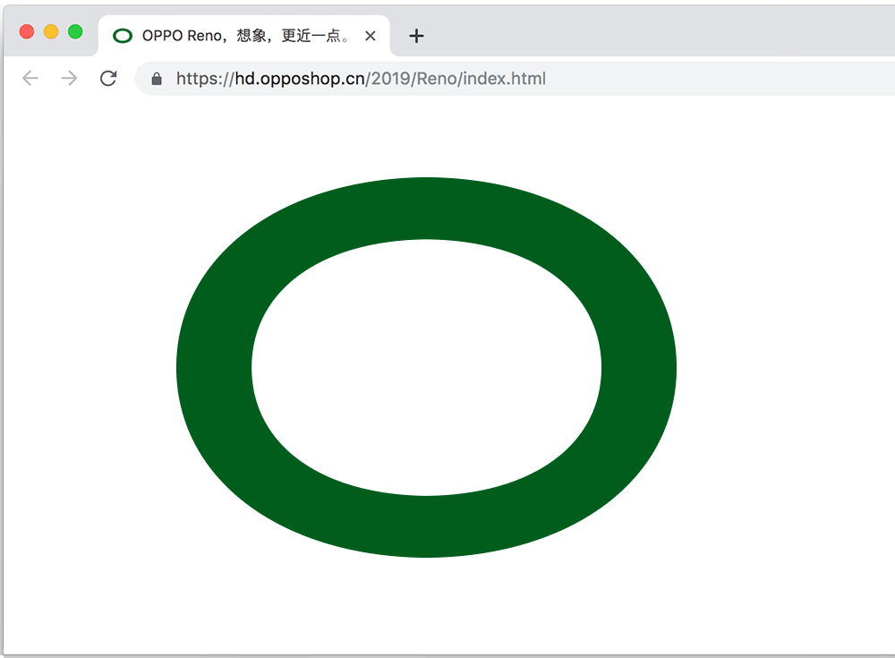Click the top edge of the green circle
Screen dimensions: 895x658
point(425,208)
